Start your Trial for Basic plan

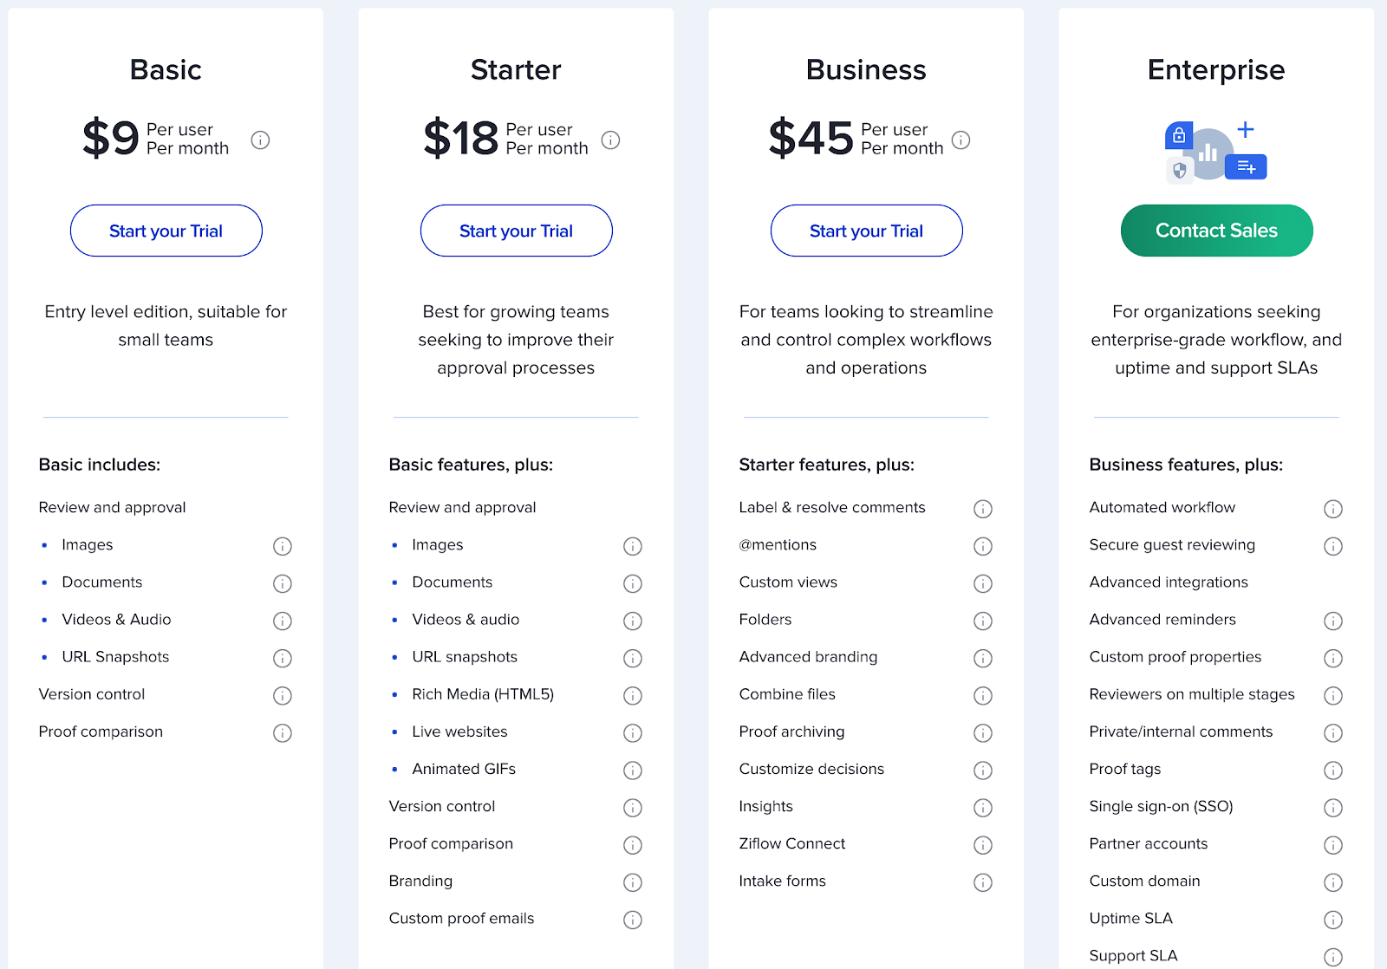pos(166,231)
